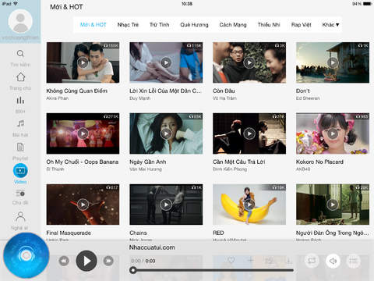The width and height of the screenshot is (374, 281).
Task: Open the search (Tìm kiếm) icon
Action: click(x=20, y=54)
